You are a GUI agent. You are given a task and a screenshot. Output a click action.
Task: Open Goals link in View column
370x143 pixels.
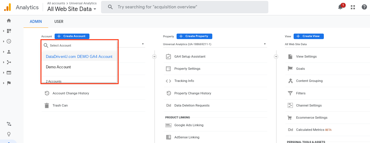pos(301,69)
